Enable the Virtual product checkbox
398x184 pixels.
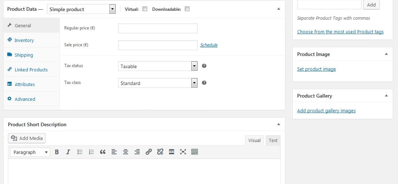[145, 9]
